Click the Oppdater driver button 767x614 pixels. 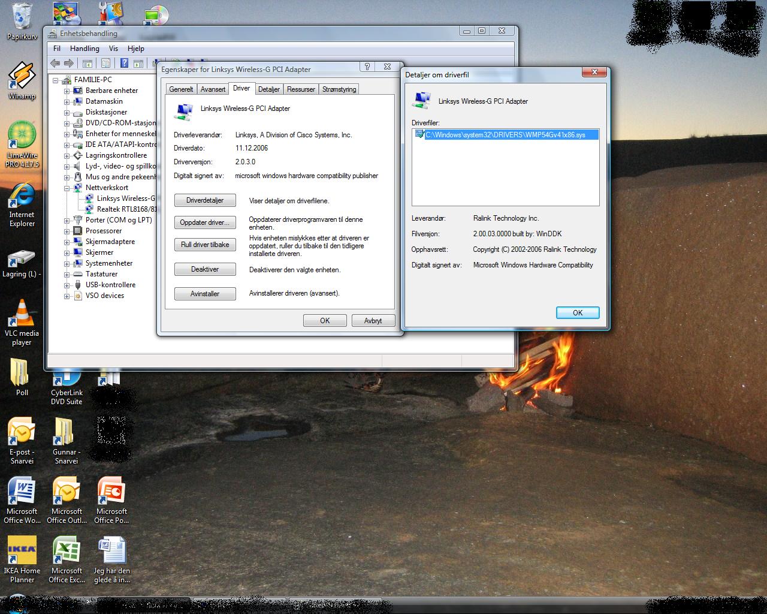(x=205, y=222)
